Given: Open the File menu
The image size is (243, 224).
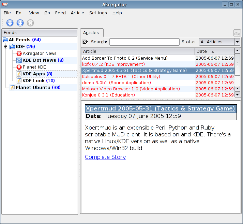Looking at the screenshot, I should (7, 13).
